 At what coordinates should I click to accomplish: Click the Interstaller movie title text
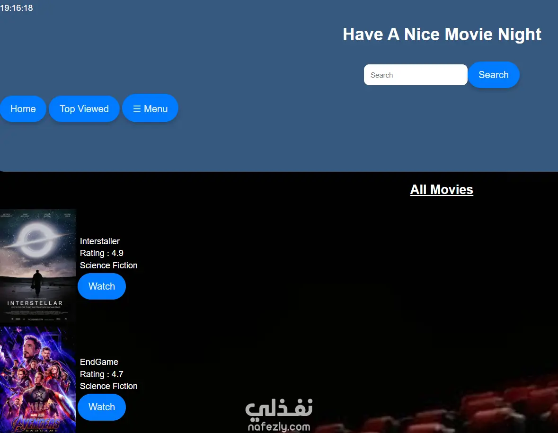pos(100,241)
